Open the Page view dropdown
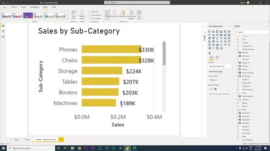 tap(73, 15)
